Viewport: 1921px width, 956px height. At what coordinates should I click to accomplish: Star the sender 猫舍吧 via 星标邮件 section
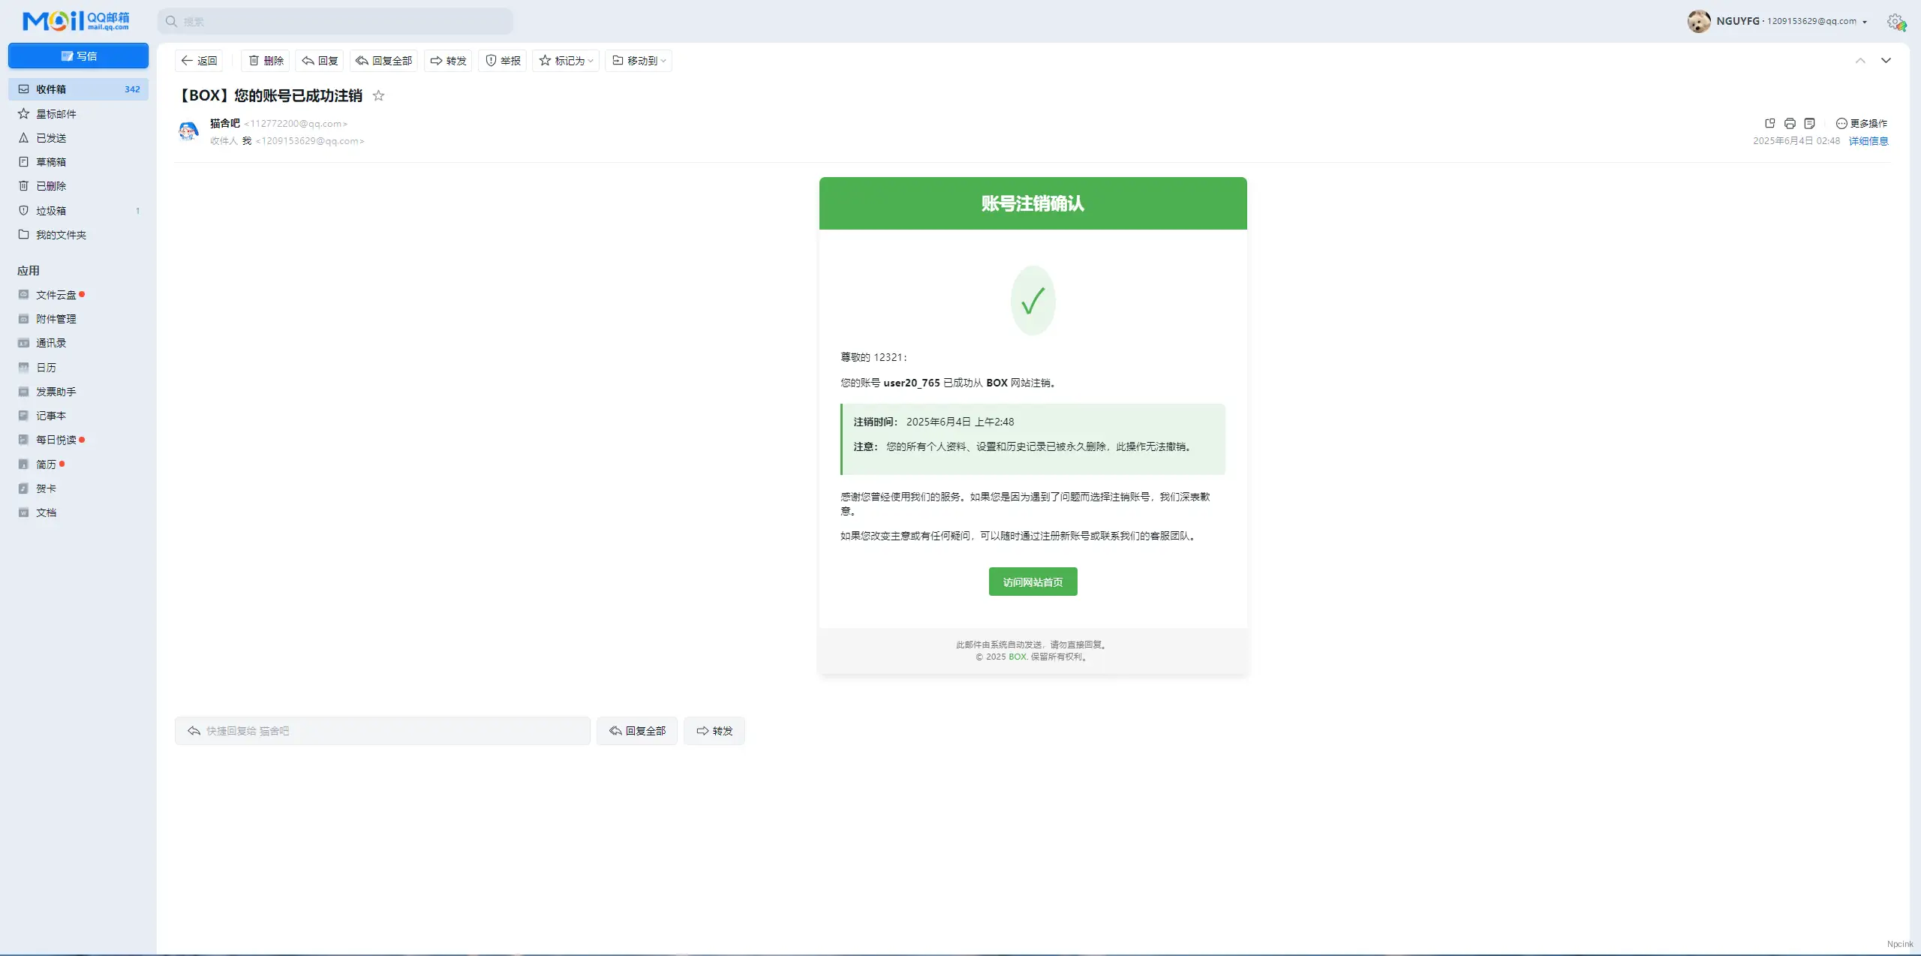point(56,113)
